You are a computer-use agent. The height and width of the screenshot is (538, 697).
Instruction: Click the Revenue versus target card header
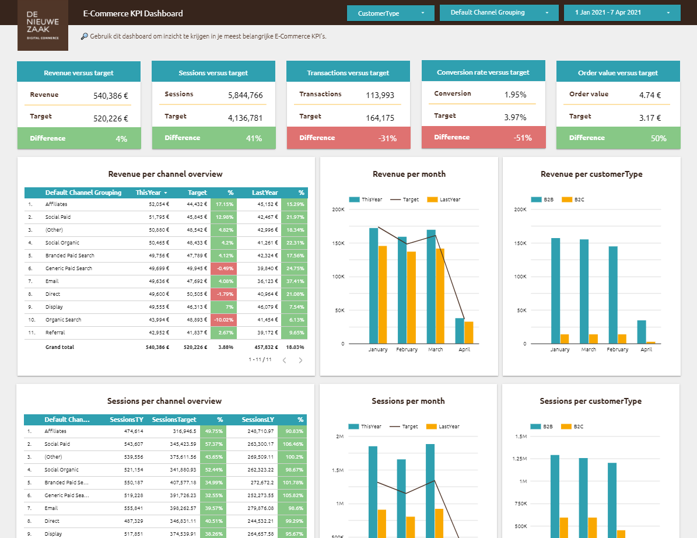click(x=79, y=72)
